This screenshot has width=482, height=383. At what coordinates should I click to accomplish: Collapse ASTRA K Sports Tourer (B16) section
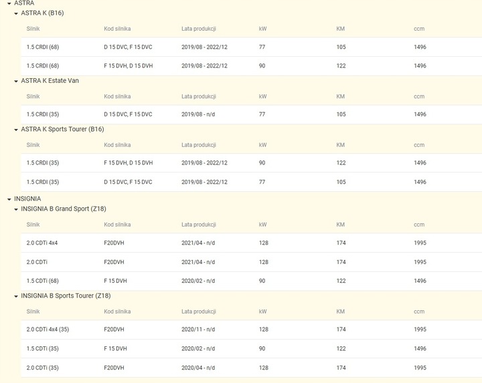[x=16, y=129]
